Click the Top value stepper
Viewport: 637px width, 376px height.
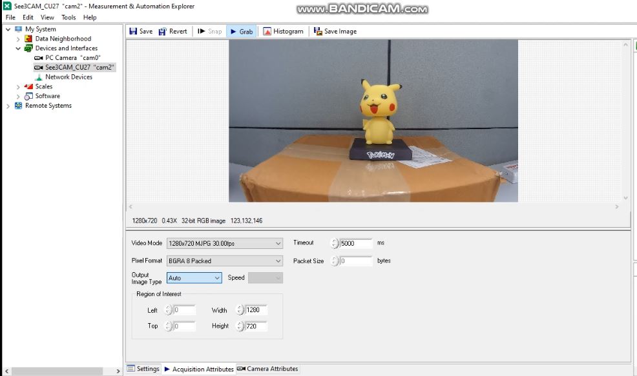pyautogui.click(x=168, y=326)
